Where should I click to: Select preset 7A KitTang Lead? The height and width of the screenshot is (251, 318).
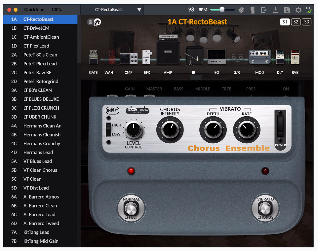click(x=40, y=233)
